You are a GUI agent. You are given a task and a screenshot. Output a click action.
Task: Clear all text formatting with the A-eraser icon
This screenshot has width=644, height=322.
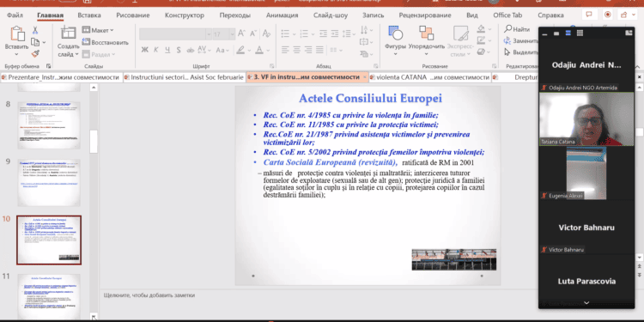[266, 33]
